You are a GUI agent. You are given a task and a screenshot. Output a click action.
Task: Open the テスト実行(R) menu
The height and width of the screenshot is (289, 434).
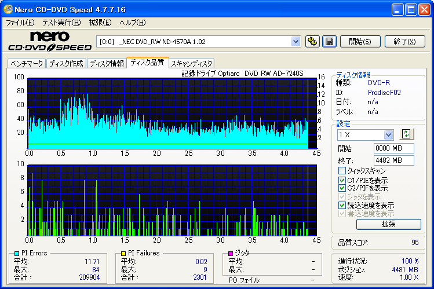coord(61,23)
